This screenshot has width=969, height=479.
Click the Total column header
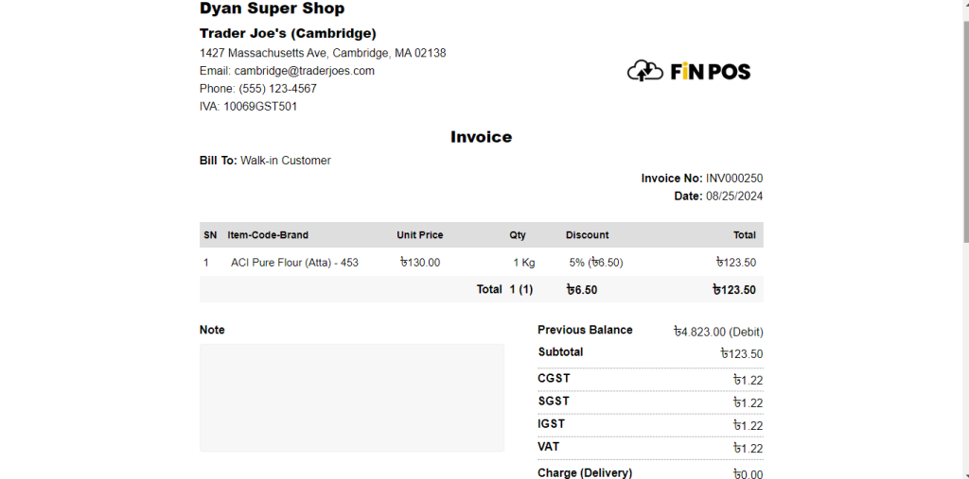coord(745,235)
